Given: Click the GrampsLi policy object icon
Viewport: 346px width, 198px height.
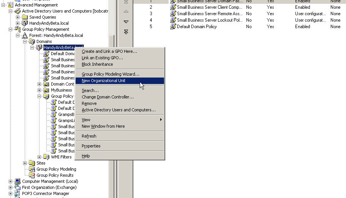Looking at the screenshot, I should click(54, 120).
